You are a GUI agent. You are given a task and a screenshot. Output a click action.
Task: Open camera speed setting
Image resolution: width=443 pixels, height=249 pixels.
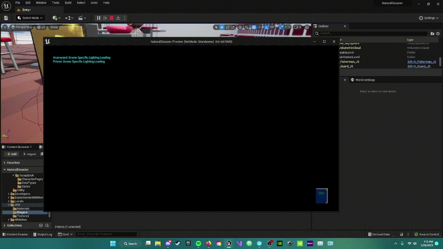(298, 27)
